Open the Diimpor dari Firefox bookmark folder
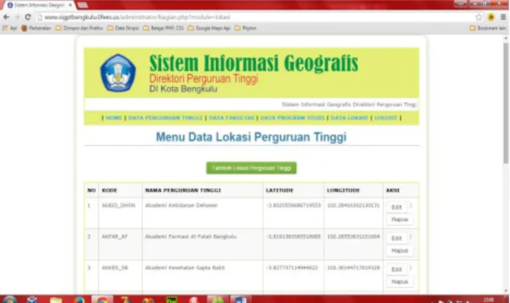The width and height of the screenshot is (510, 303). (79, 28)
